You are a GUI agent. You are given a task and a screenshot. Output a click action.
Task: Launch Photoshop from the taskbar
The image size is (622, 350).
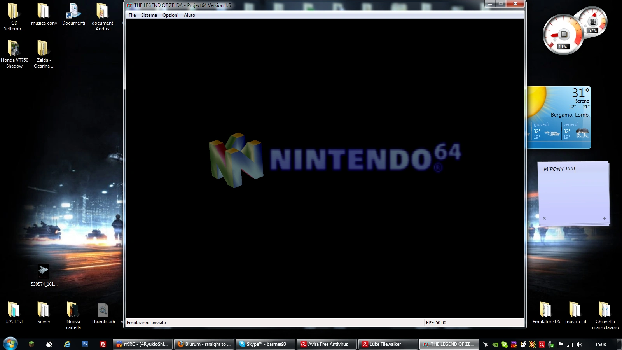pyautogui.click(x=85, y=344)
